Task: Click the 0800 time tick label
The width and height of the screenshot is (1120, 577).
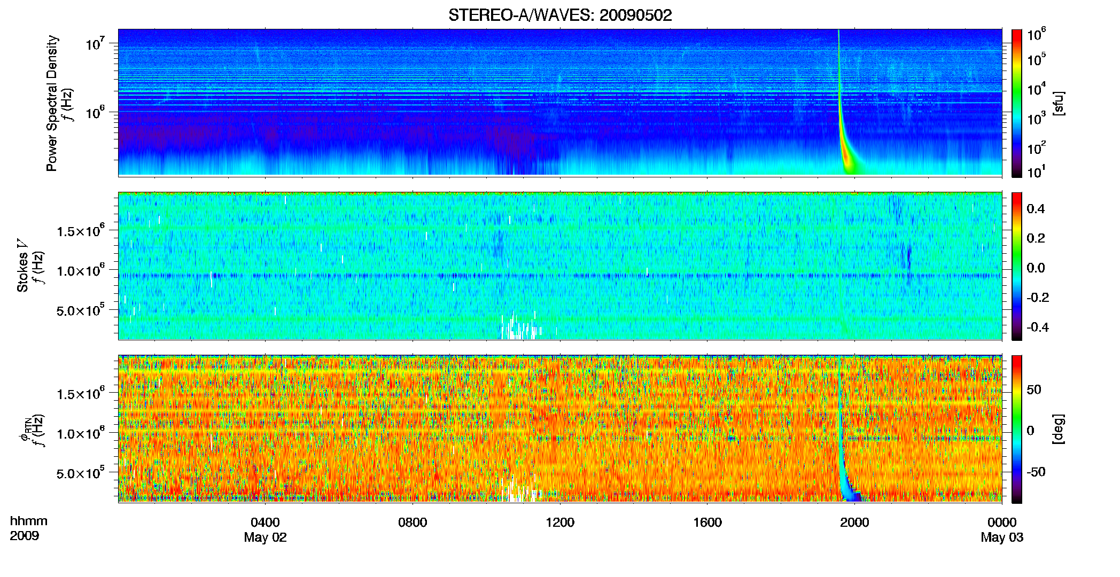Action: pos(413,522)
